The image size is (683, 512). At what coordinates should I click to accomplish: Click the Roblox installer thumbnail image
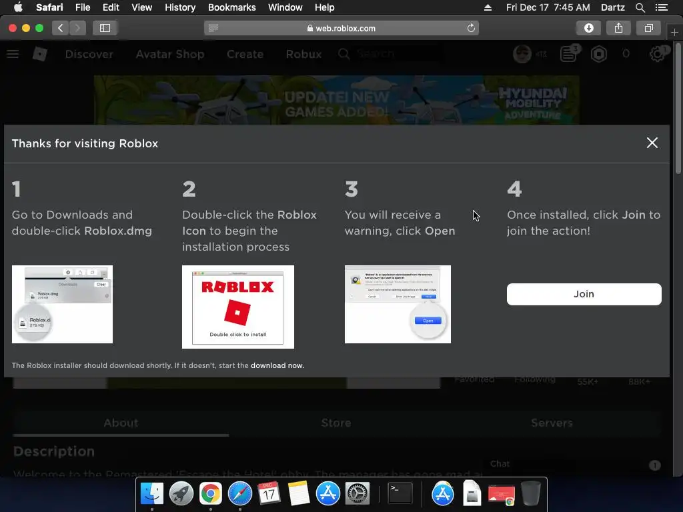(238, 307)
